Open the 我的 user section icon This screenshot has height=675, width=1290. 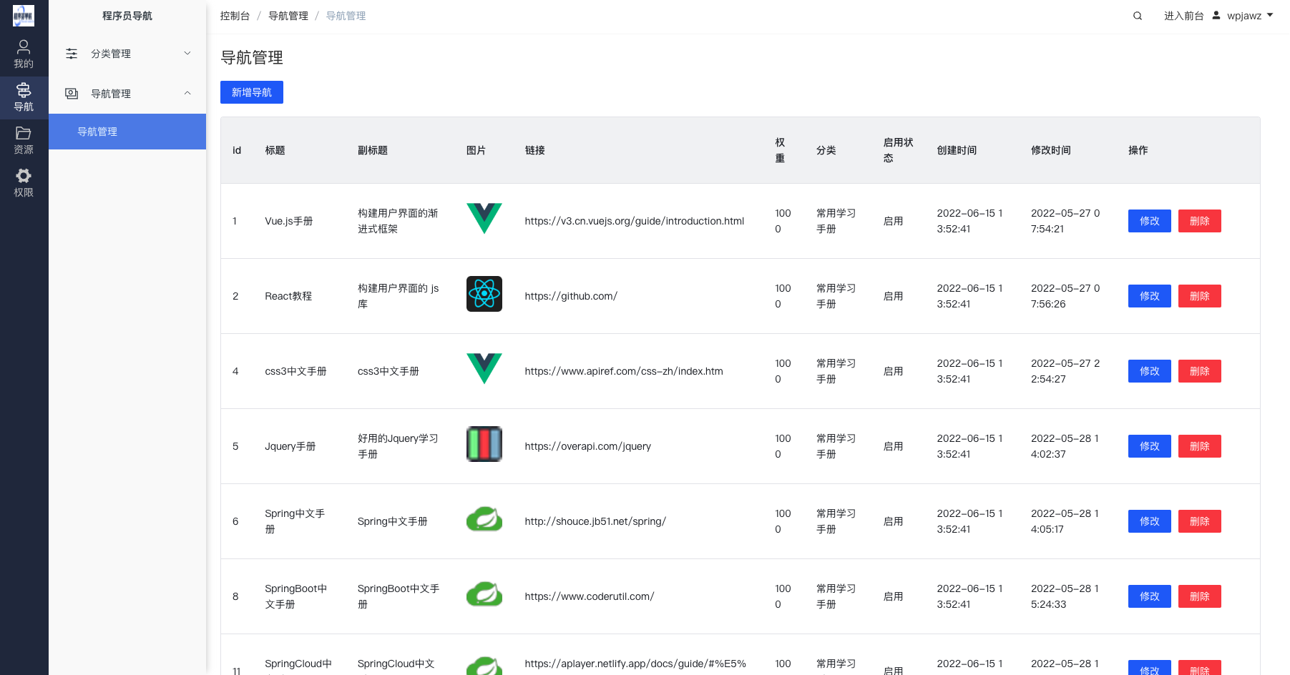click(24, 47)
